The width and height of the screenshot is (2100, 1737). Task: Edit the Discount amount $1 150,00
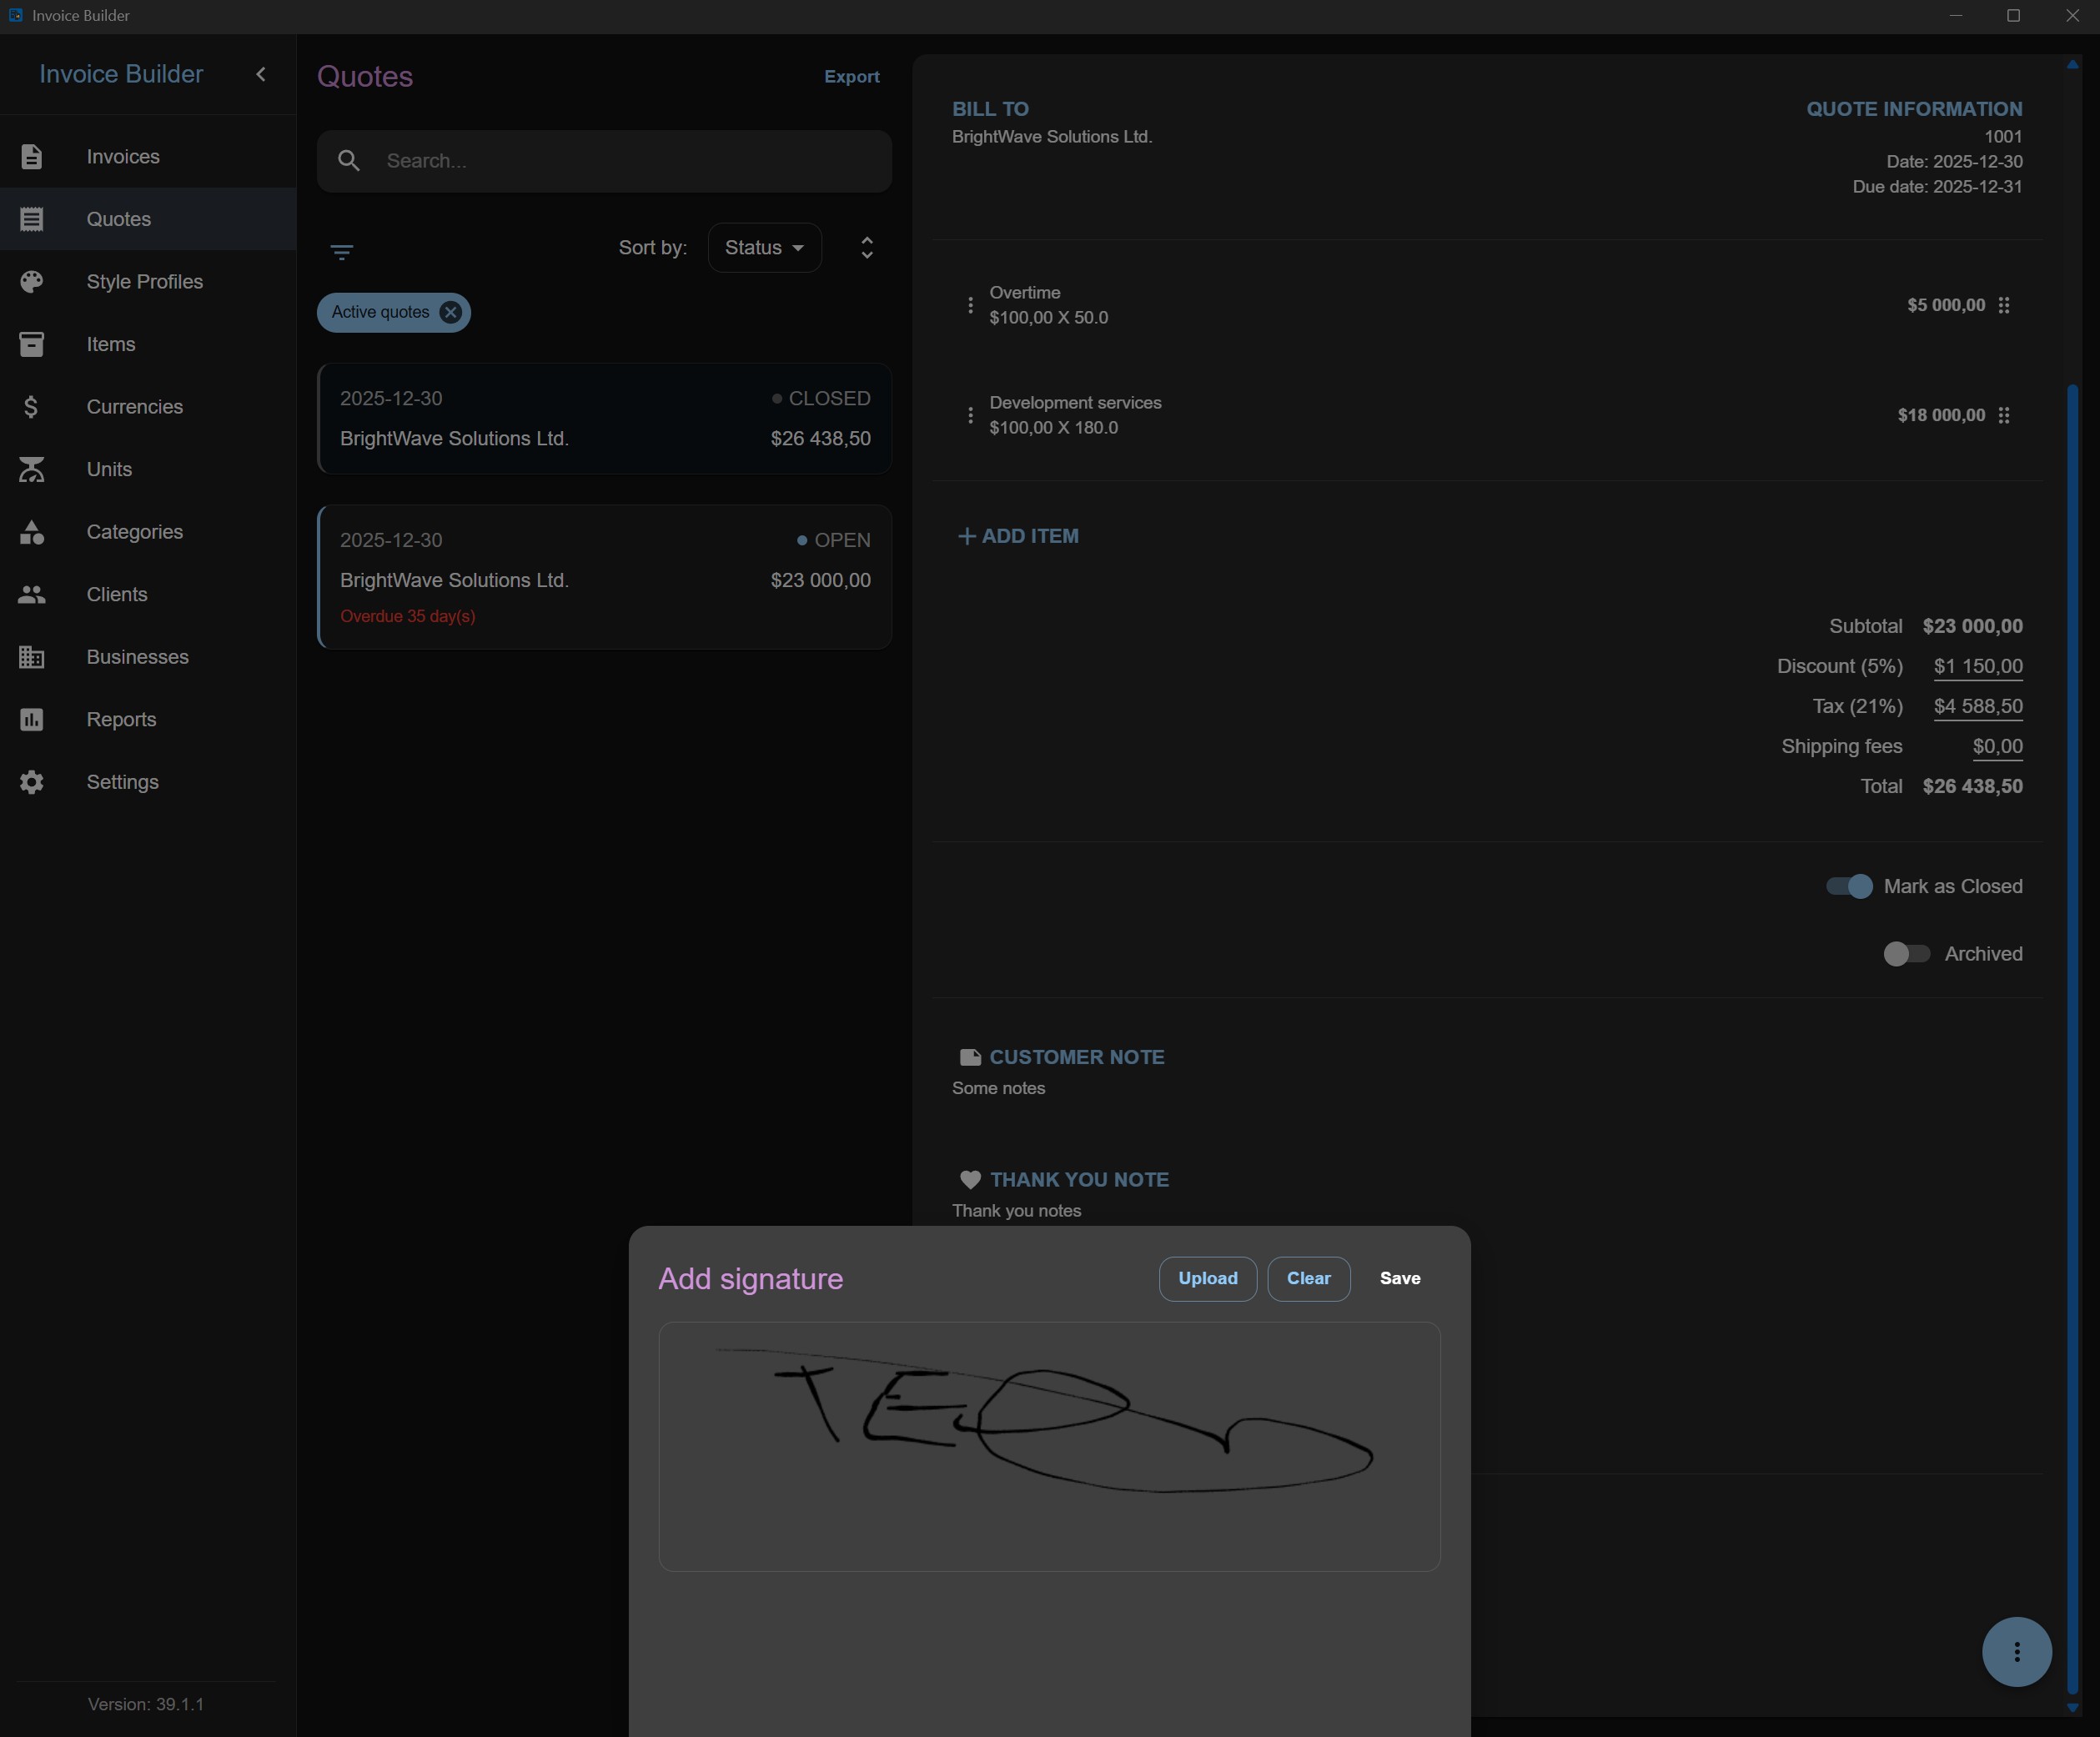(x=1978, y=666)
